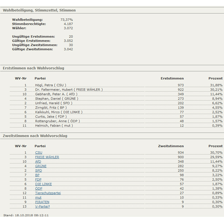Open the PIRATEN party link

[42, 202]
